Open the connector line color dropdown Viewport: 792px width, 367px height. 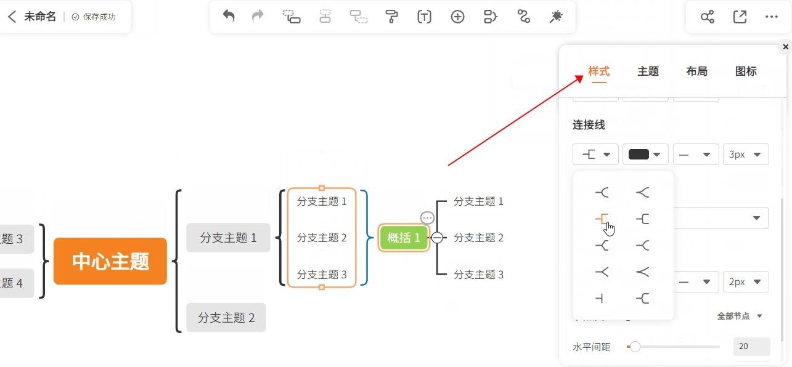645,155
